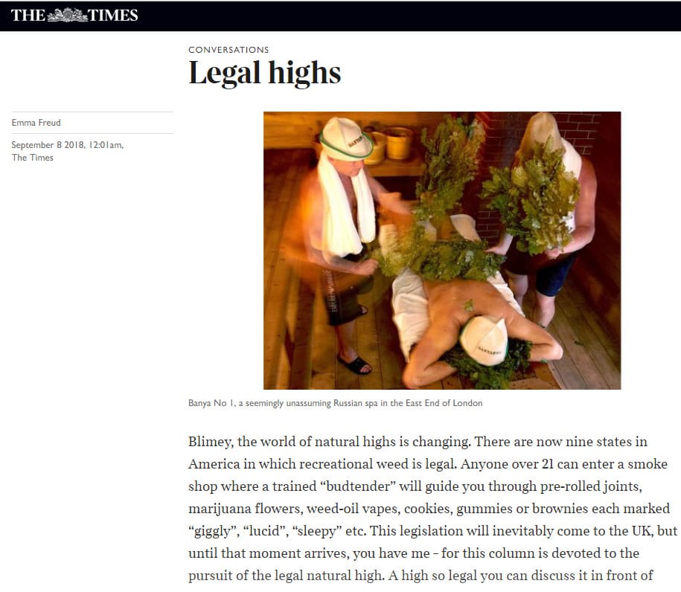Image resolution: width=681 pixels, height=592 pixels.
Task: Click the word budtender in article
Action: (358, 486)
